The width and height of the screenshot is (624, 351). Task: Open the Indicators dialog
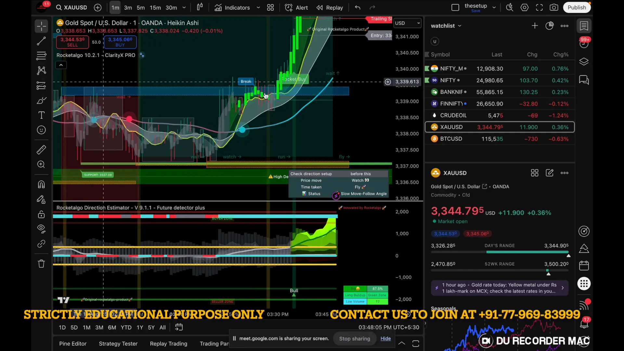click(232, 7)
